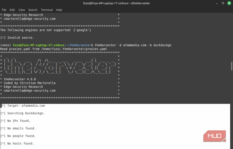The image size is (233, 149).
Task: Click the window title bar text
Action: [116, 3]
